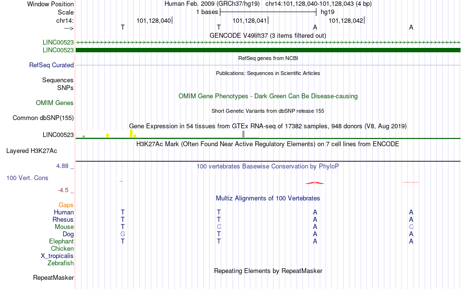
Task: Click the 1 bases scale bar
Action: click(268, 12)
